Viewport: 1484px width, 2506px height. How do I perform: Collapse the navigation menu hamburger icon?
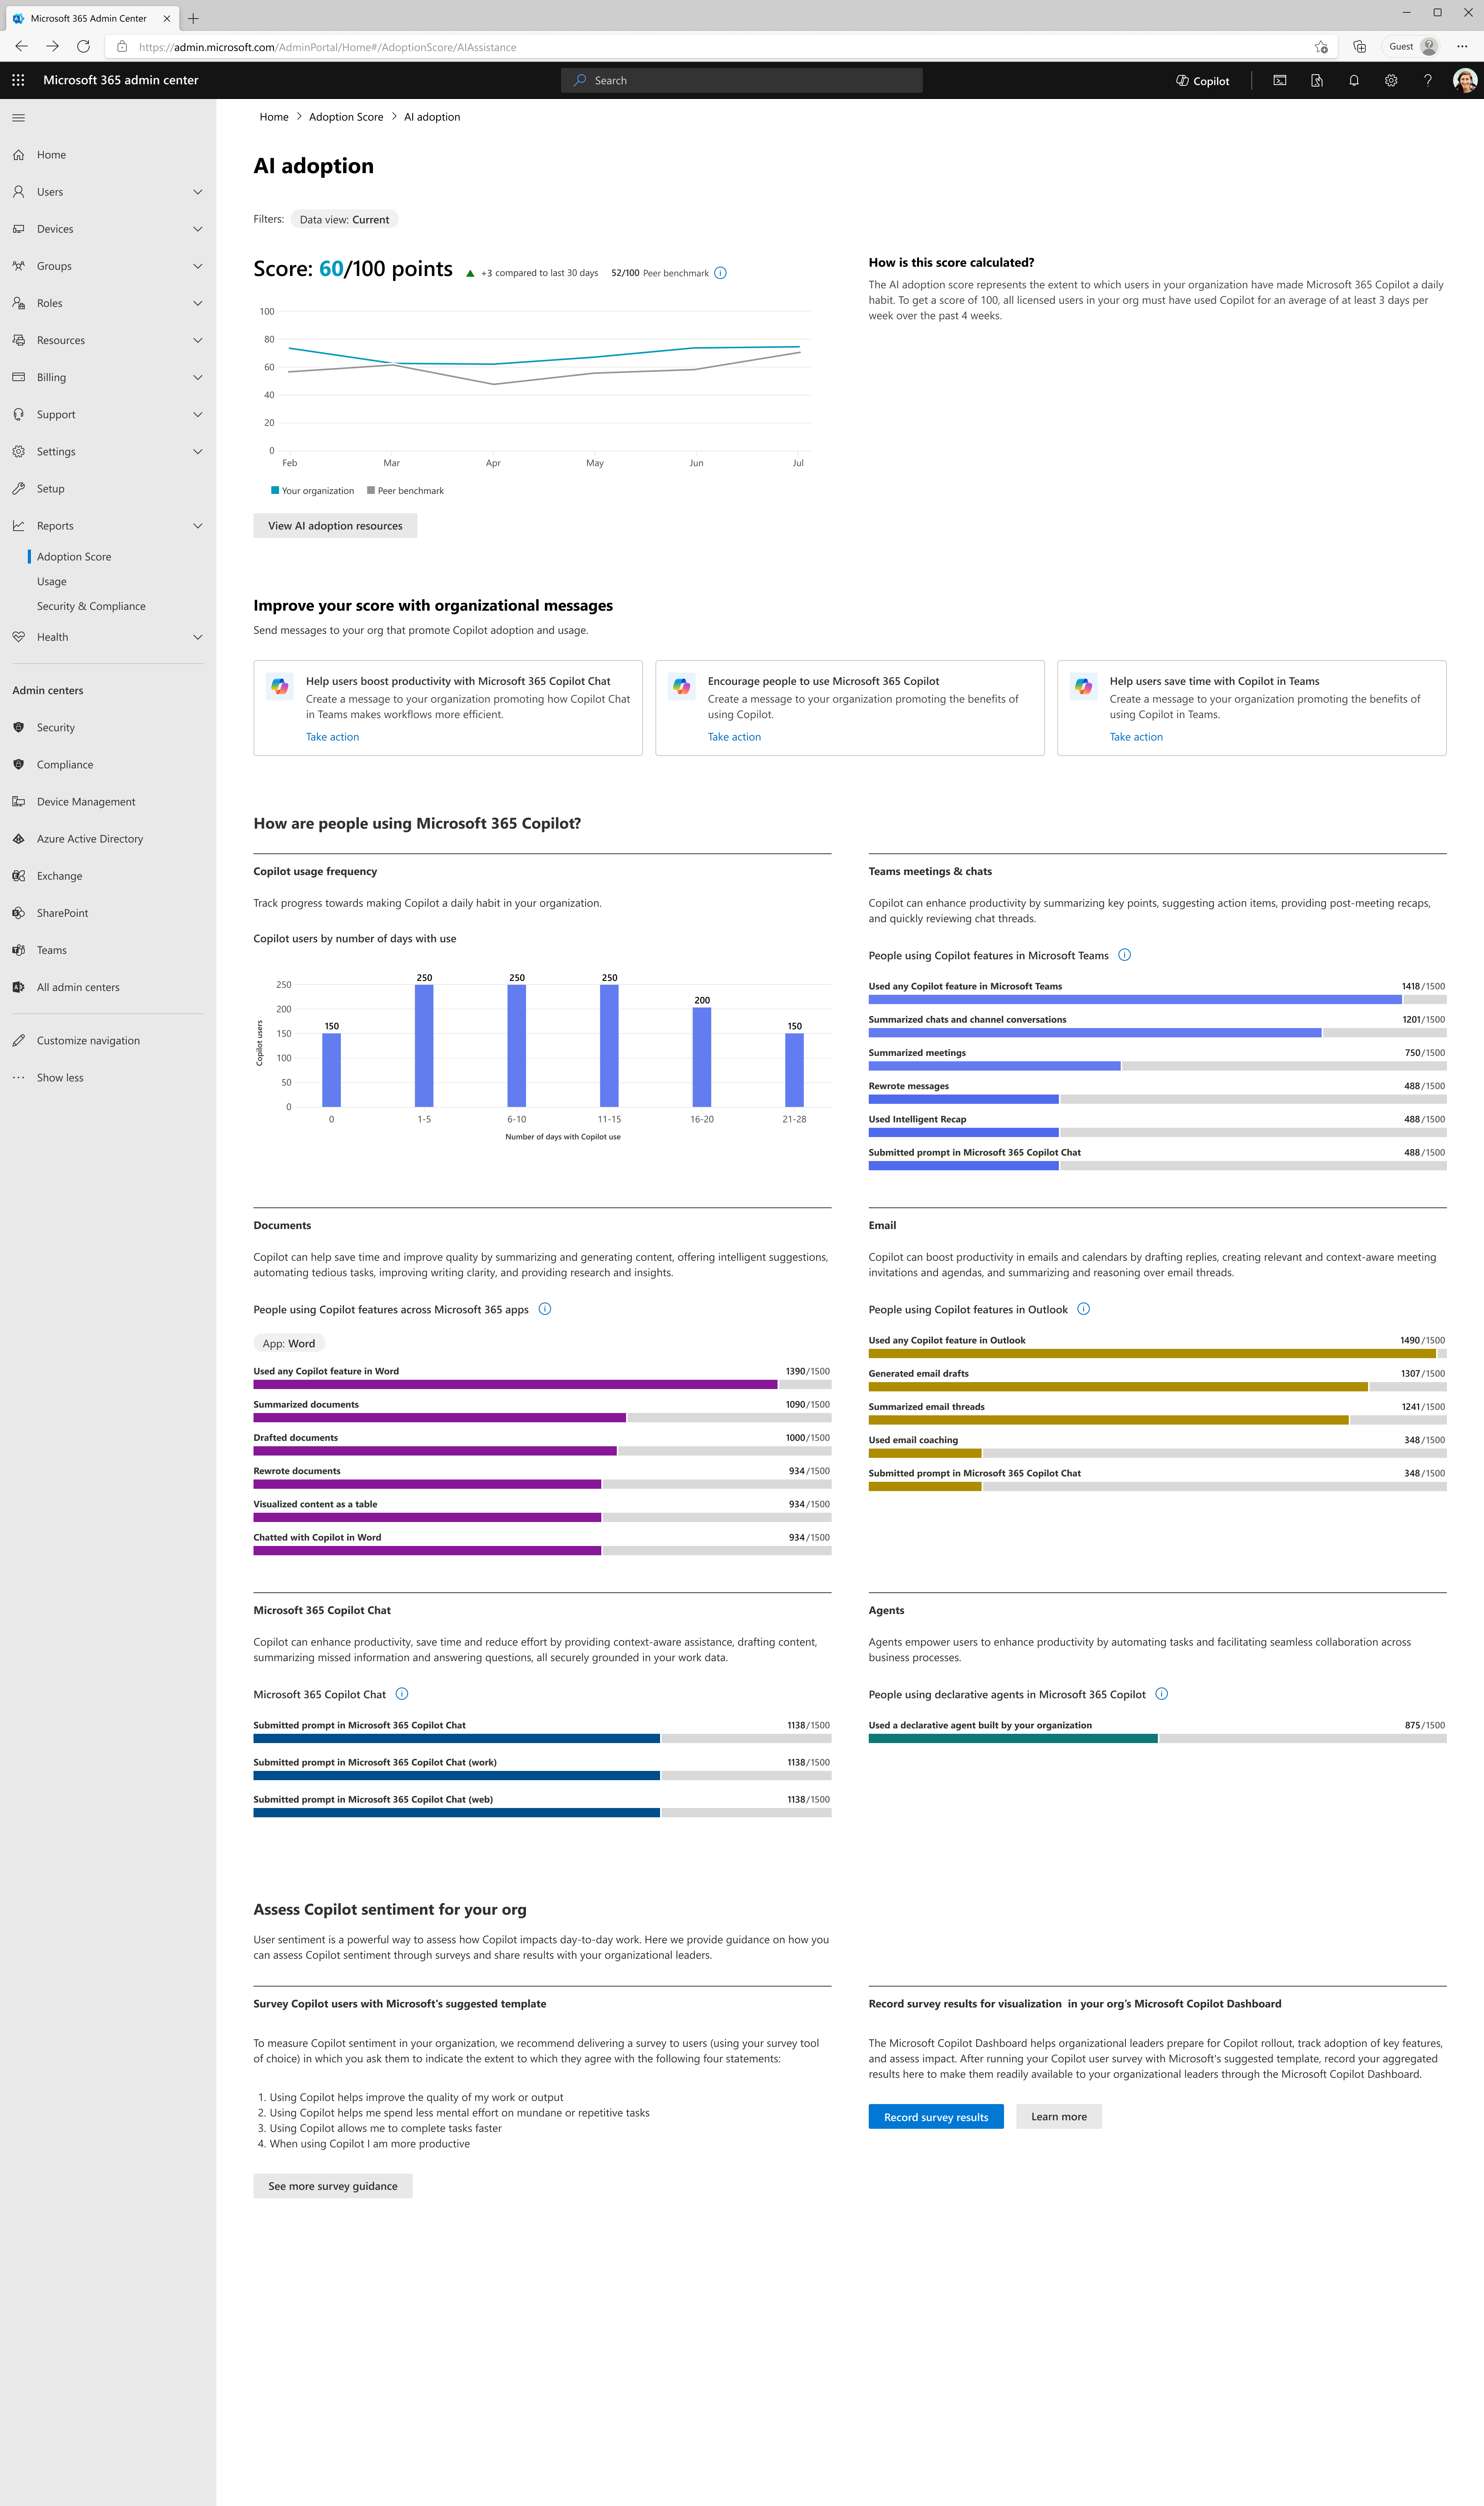click(18, 118)
